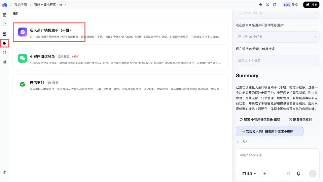Click the plus attachment button in the chat box
Screen dimensions: 323x182
coord(265,174)
